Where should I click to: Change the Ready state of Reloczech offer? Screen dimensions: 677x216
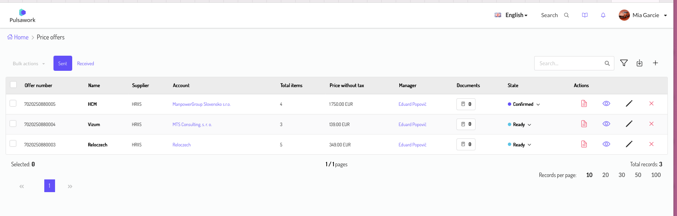(x=519, y=145)
